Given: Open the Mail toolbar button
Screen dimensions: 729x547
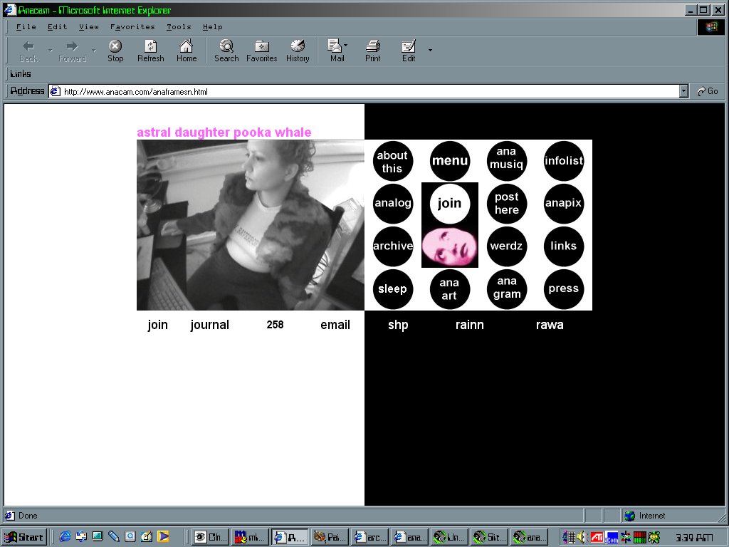Looking at the screenshot, I should tap(335, 47).
